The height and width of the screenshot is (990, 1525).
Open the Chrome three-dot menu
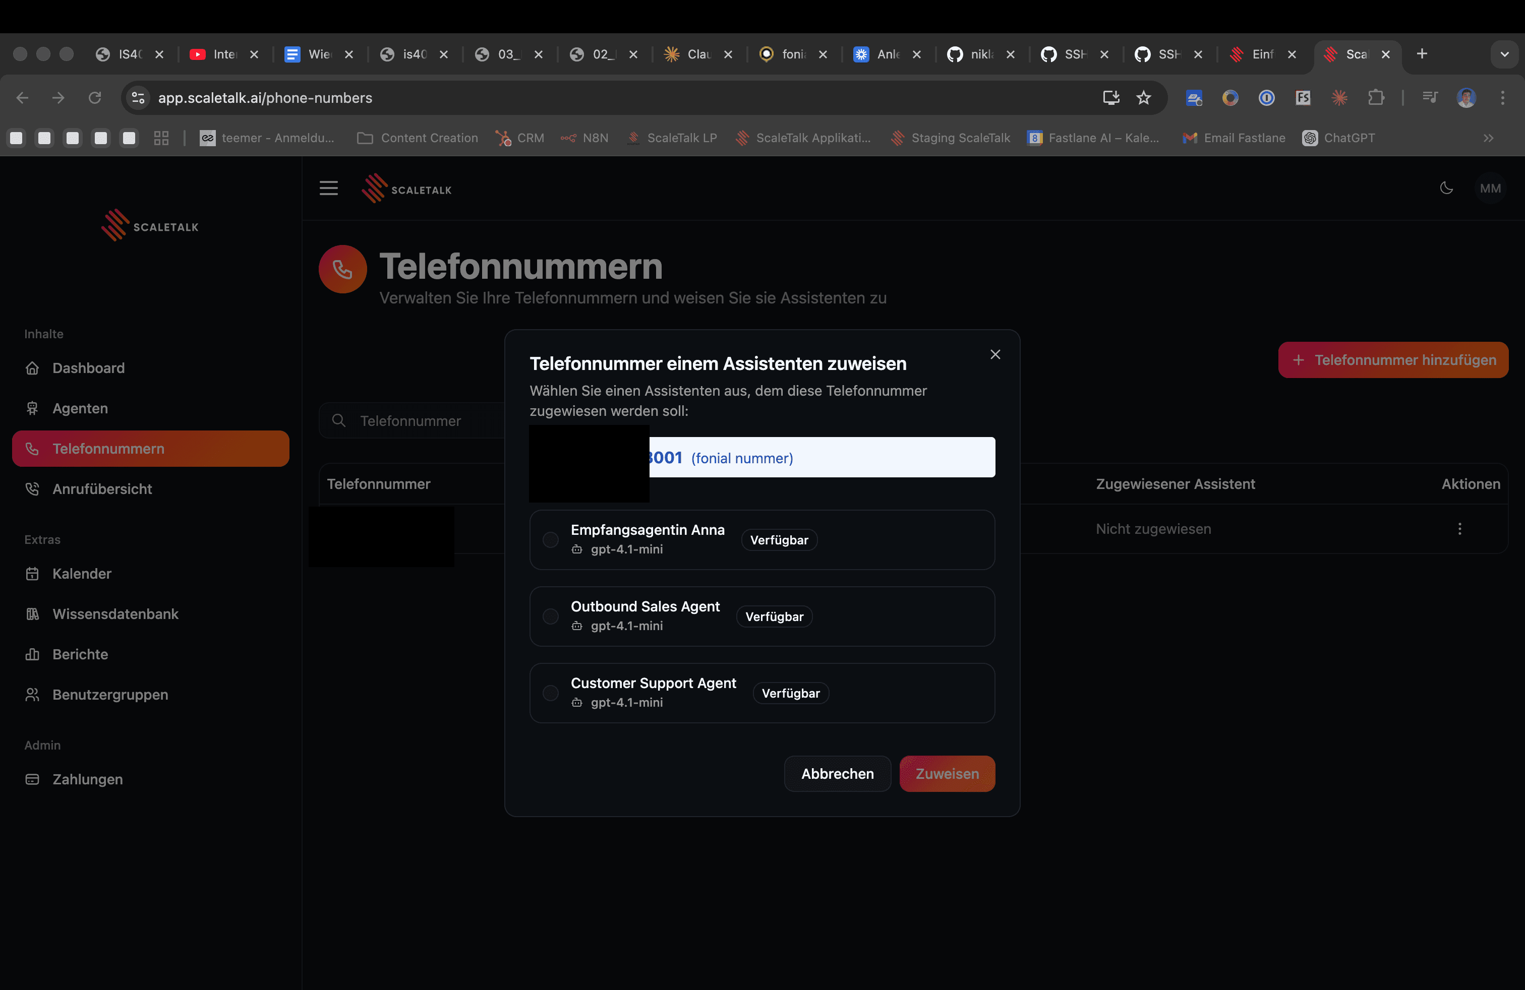[1503, 97]
